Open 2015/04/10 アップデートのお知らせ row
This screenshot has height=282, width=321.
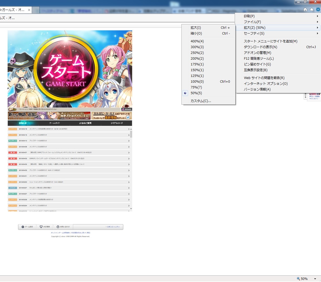point(69,141)
